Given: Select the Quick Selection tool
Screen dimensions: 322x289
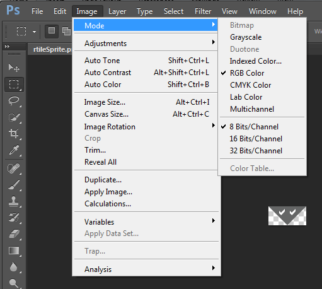Looking at the screenshot, I should (x=14, y=117).
